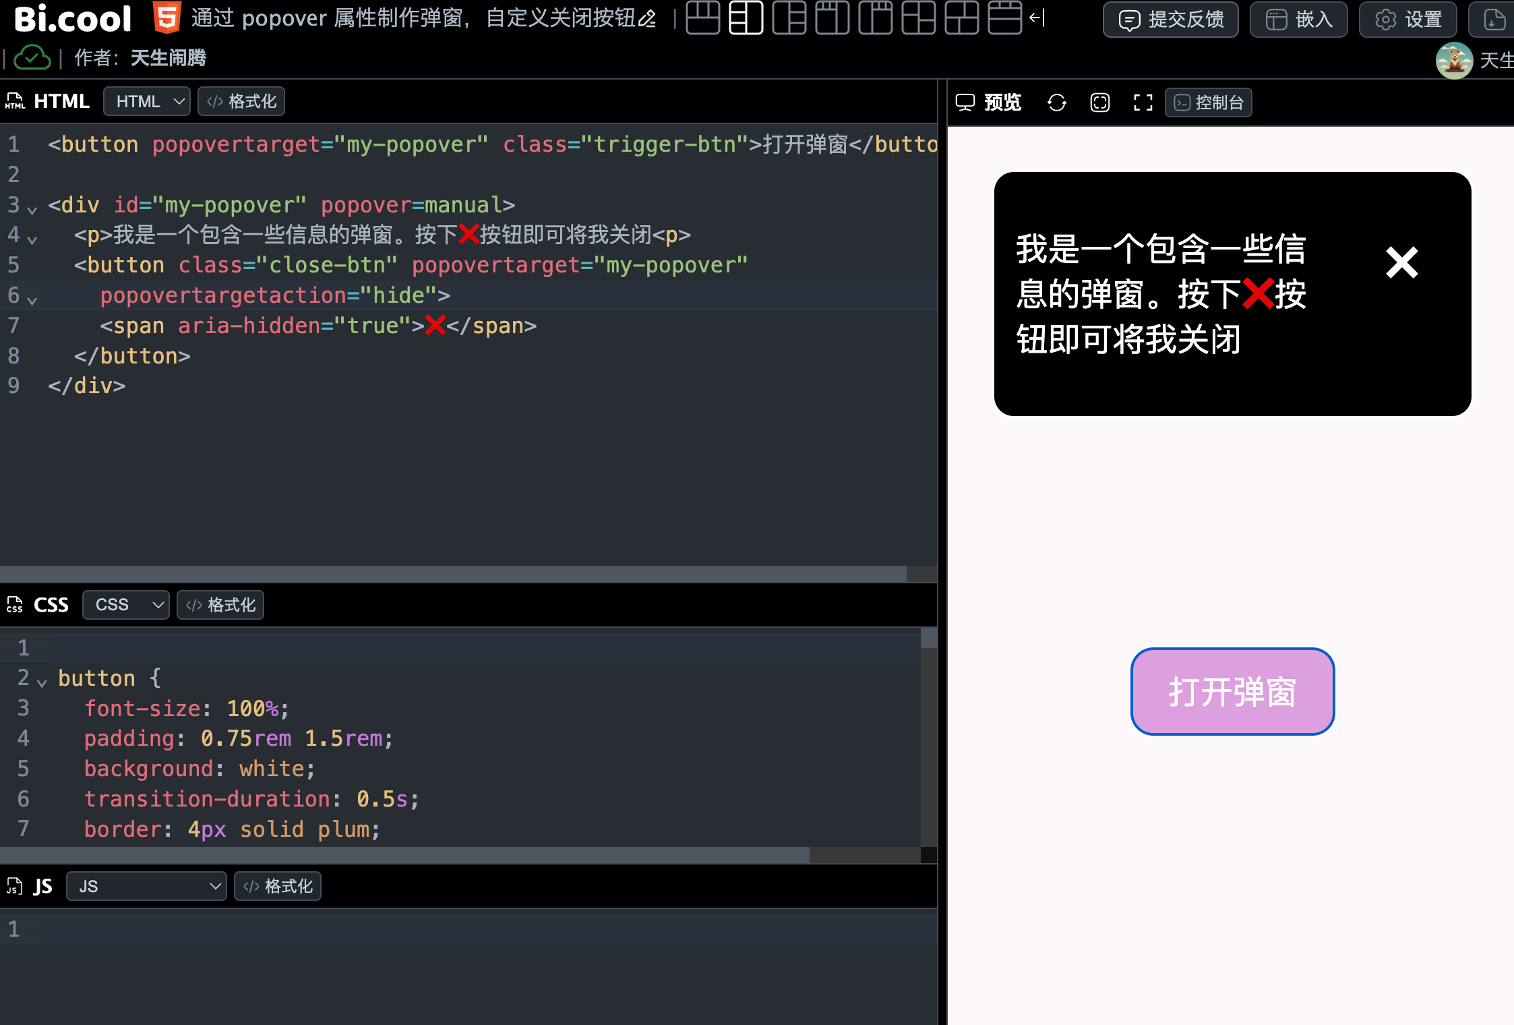Click the fullscreen preview icon
This screenshot has width=1514, height=1025.
(x=1143, y=102)
